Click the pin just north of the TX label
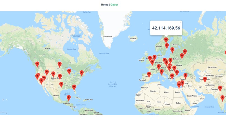Viewport: 226px width, 122px height. point(61,85)
